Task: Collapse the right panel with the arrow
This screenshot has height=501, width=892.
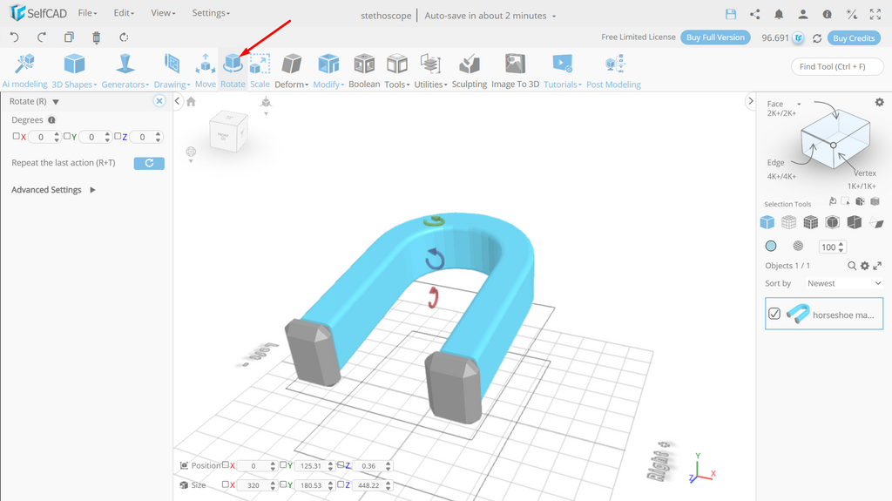Action: 750,101
